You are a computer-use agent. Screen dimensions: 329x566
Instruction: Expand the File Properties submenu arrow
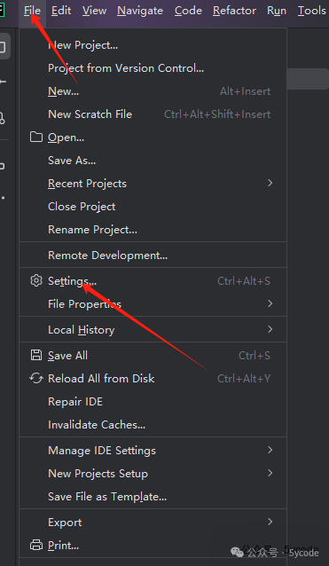click(270, 303)
